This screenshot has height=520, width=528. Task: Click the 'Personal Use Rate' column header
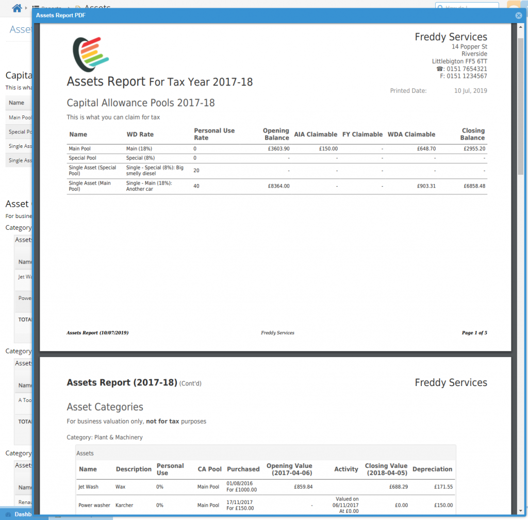pos(214,135)
